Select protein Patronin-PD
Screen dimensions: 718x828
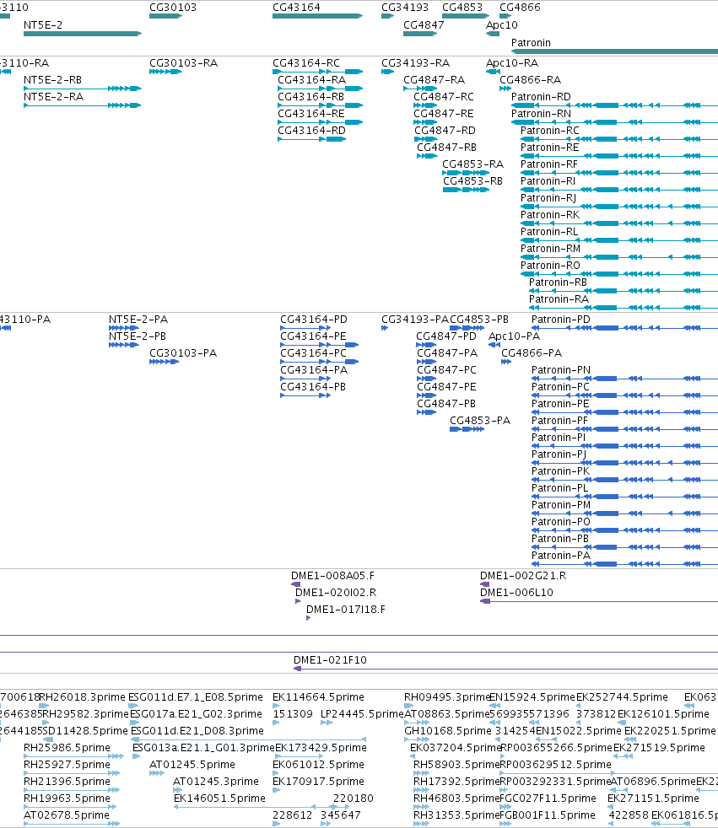(x=561, y=320)
